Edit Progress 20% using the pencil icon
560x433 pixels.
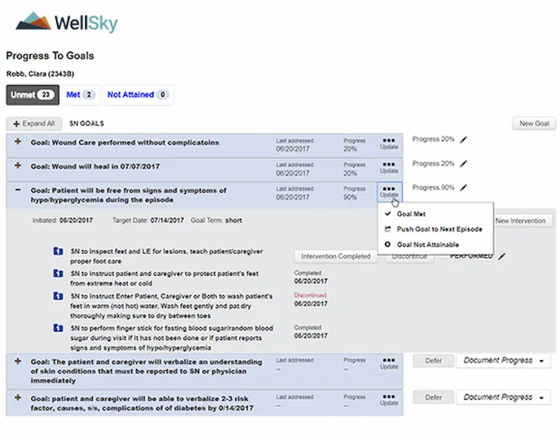coord(463,139)
